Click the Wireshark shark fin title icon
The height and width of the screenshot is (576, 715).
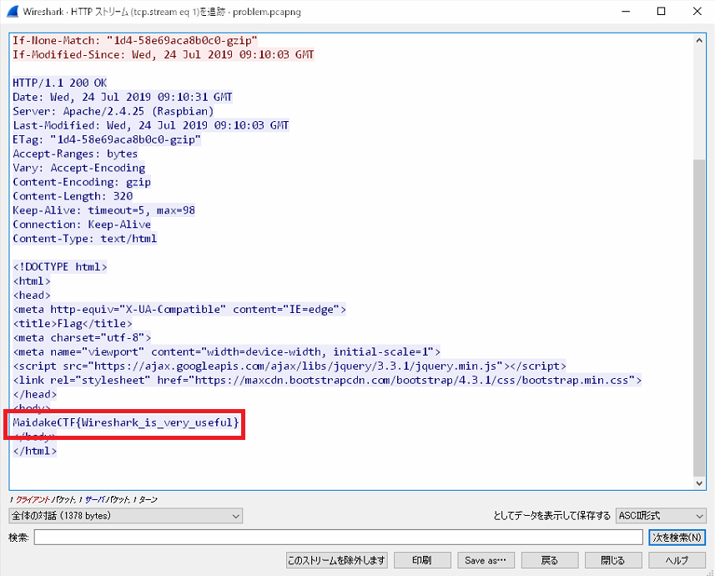coord(13,11)
